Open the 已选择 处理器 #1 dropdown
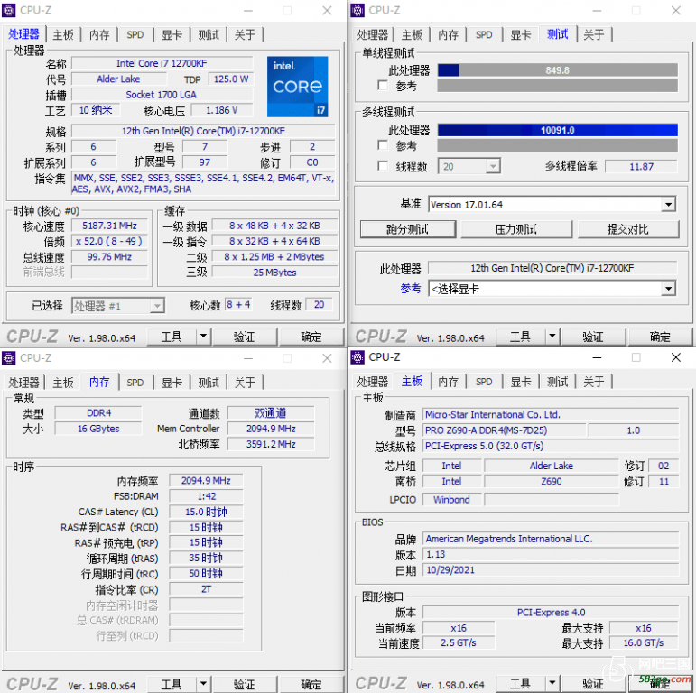Viewport: 696px width, 693px height. (x=117, y=306)
